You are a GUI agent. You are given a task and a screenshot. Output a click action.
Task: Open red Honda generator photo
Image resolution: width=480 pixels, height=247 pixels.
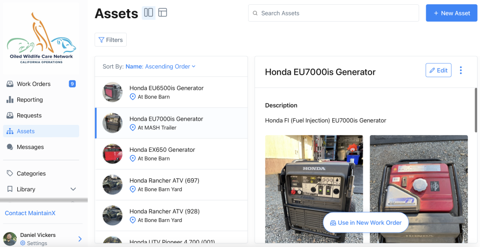point(419,189)
